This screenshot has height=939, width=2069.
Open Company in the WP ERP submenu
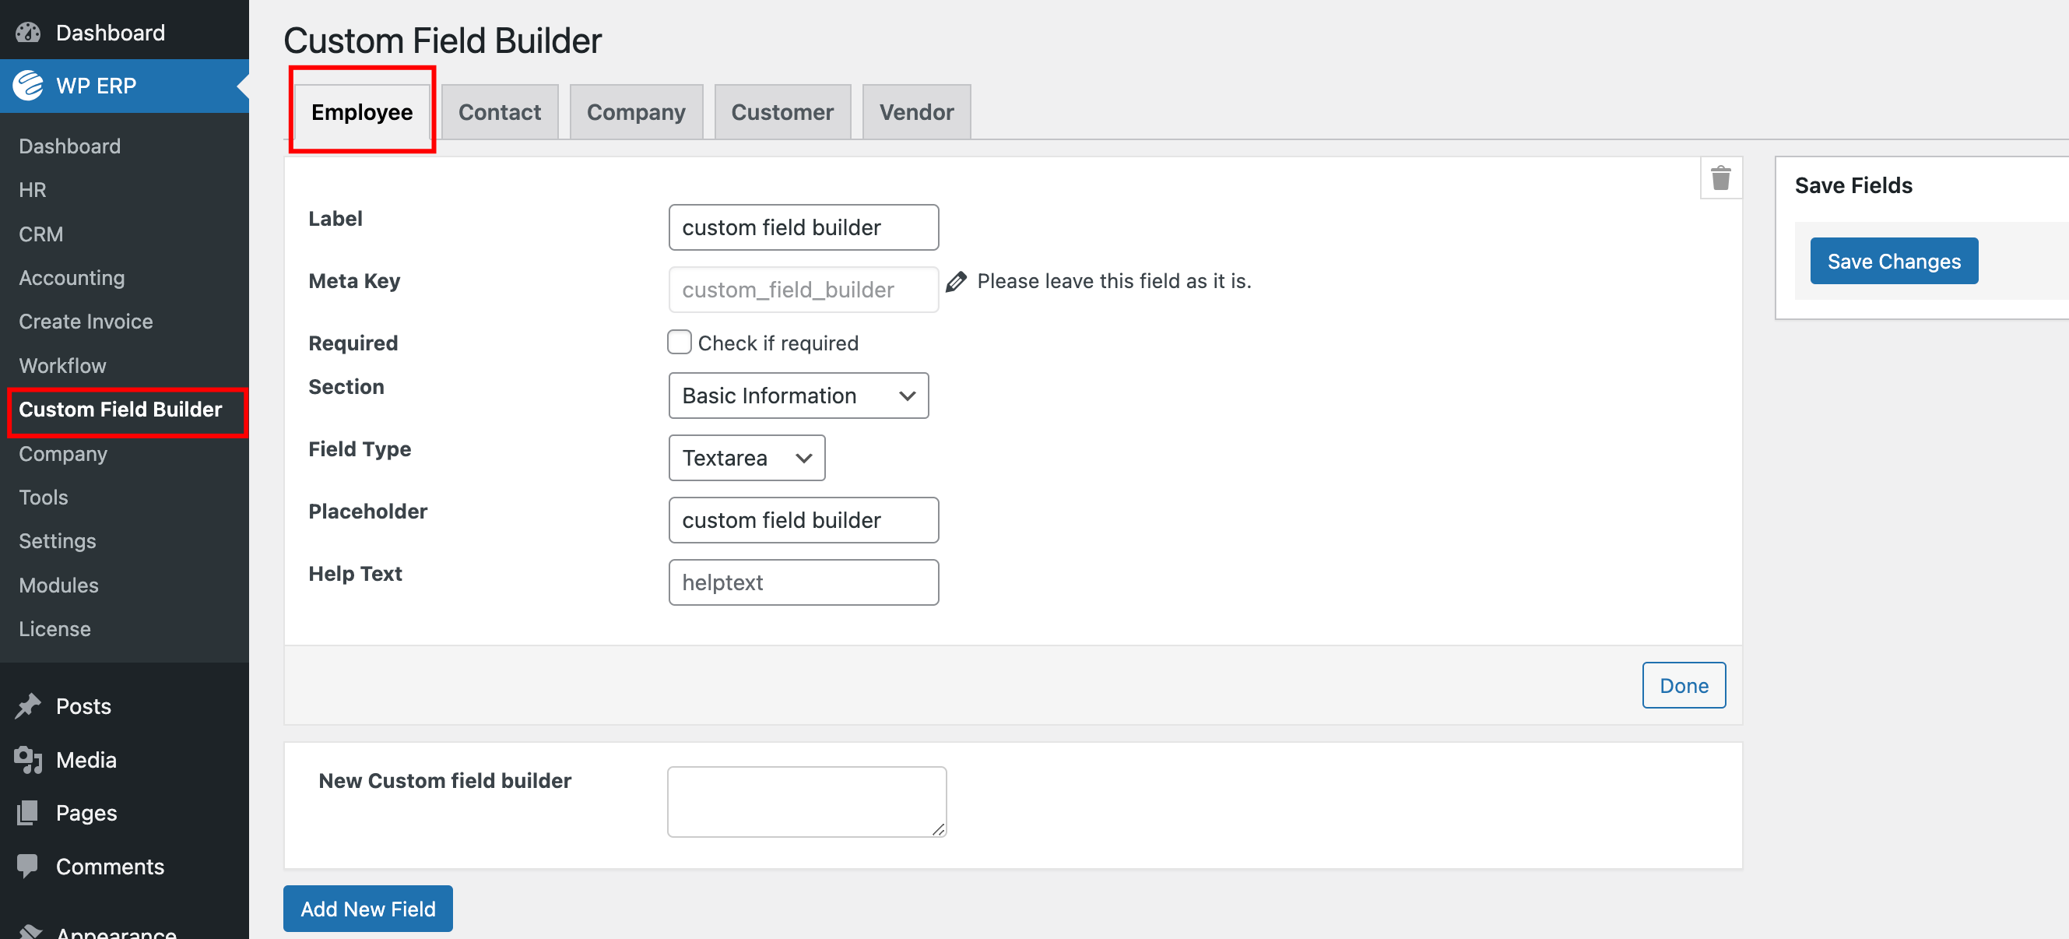[x=62, y=453]
